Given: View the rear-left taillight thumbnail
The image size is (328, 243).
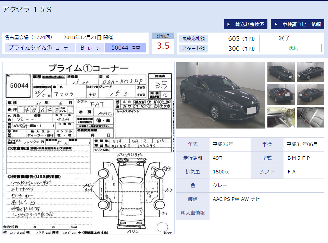Looking at the screenshot, I should click(281, 95).
